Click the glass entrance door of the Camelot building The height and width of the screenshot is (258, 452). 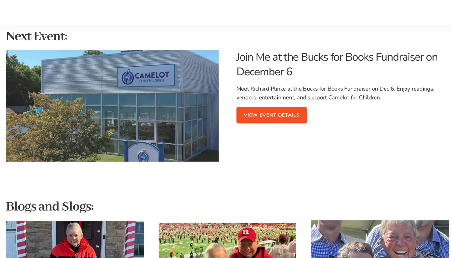click(x=146, y=131)
